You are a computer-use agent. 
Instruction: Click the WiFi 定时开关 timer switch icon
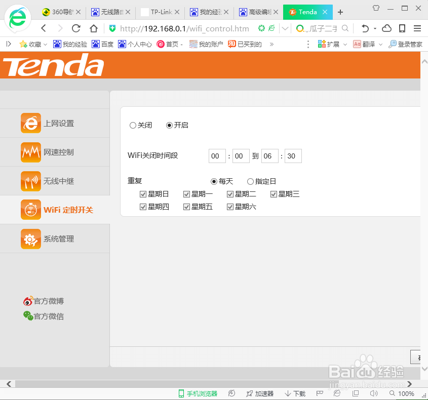click(x=31, y=210)
